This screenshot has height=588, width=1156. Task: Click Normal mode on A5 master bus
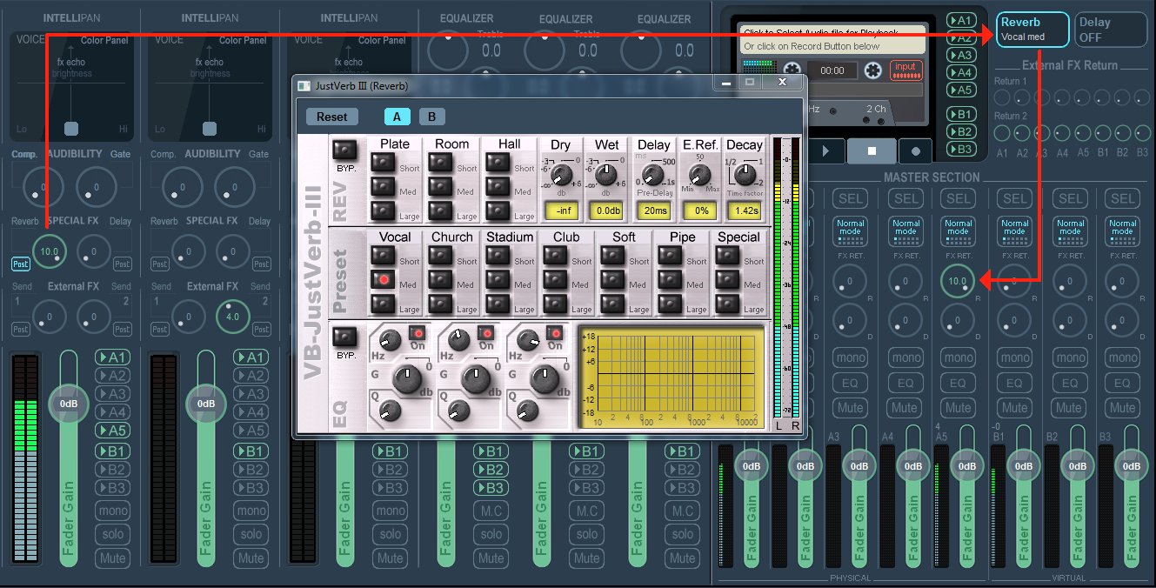click(x=958, y=229)
